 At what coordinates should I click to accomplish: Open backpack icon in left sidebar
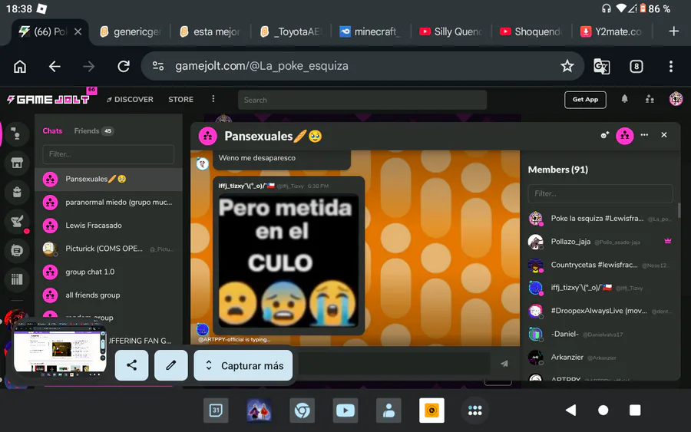point(17,192)
